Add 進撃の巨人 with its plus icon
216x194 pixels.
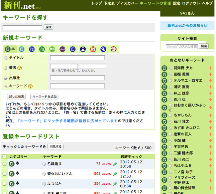click(x=210, y=134)
